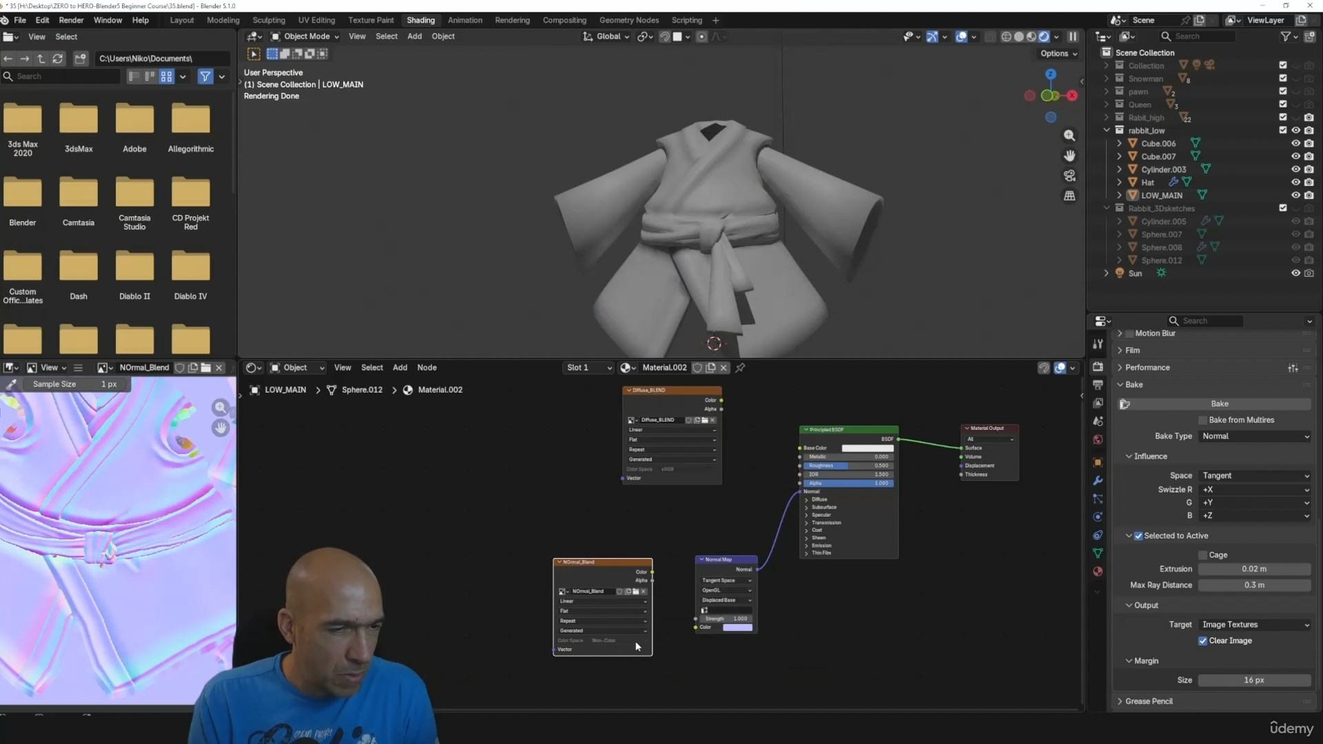Image resolution: width=1323 pixels, height=744 pixels.
Task: Collapse the rabbit_low collection
Action: (x=1107, y=130)
